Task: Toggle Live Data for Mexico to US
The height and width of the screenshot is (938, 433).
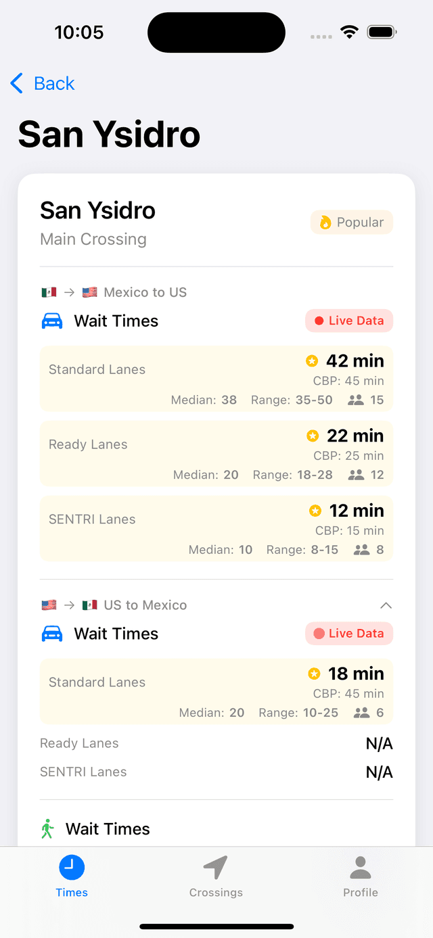Action: click(349, 321)
